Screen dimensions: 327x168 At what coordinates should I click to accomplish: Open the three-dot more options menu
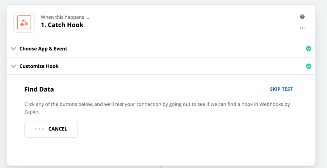302,28
